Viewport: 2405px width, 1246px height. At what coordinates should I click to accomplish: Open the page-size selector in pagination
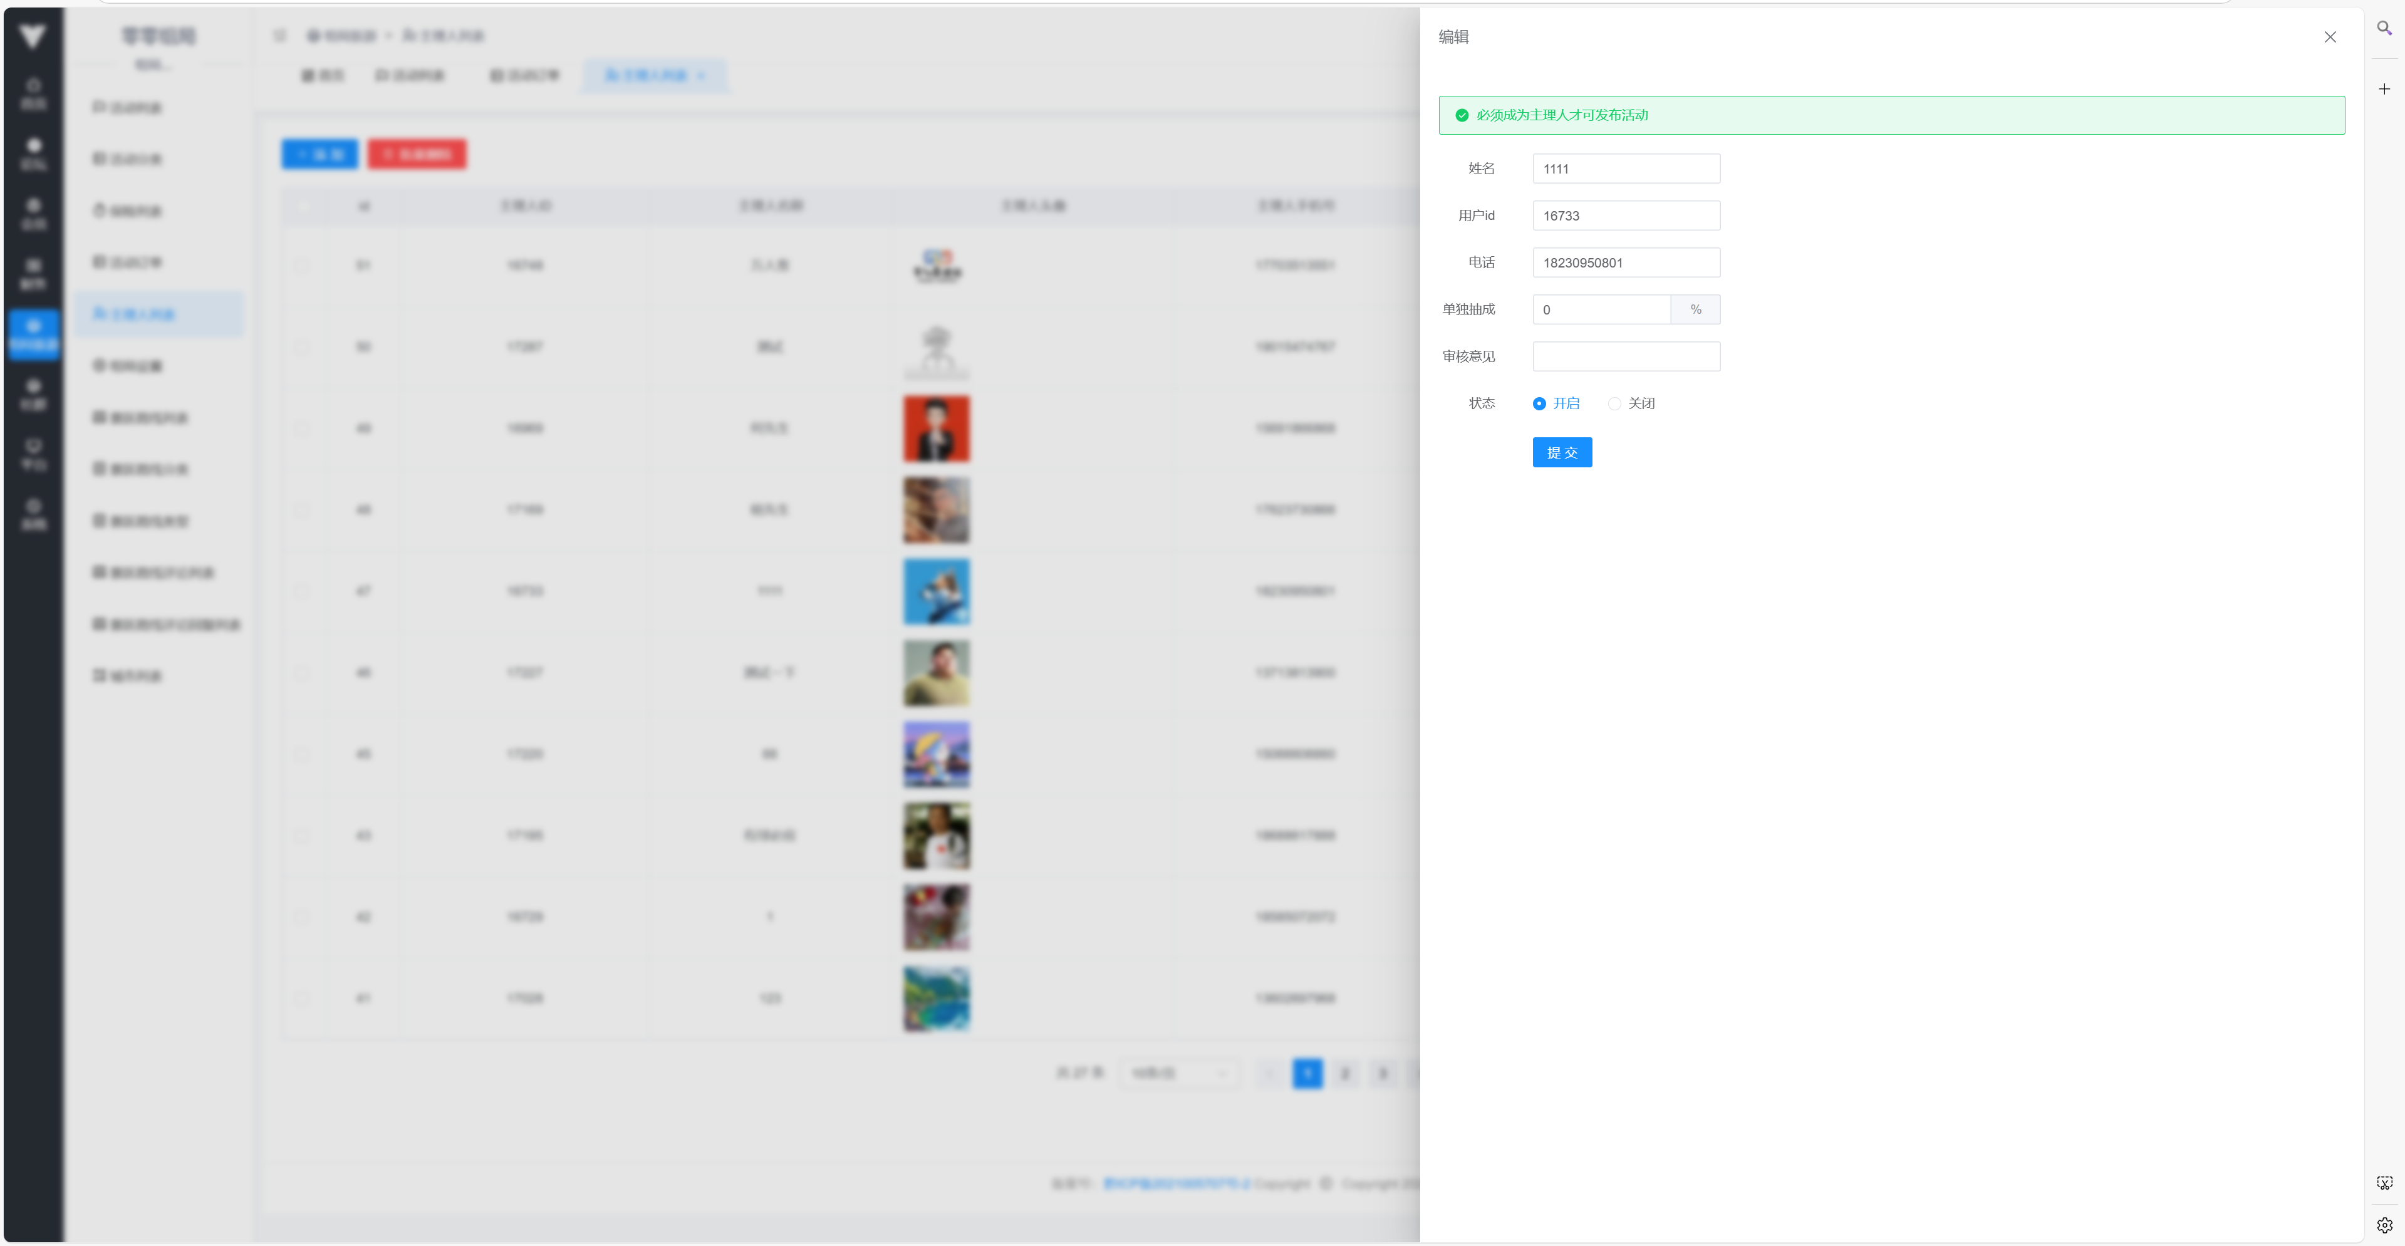click(x=1179, y=1073)
